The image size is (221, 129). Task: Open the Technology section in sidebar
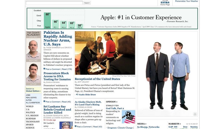33,121
